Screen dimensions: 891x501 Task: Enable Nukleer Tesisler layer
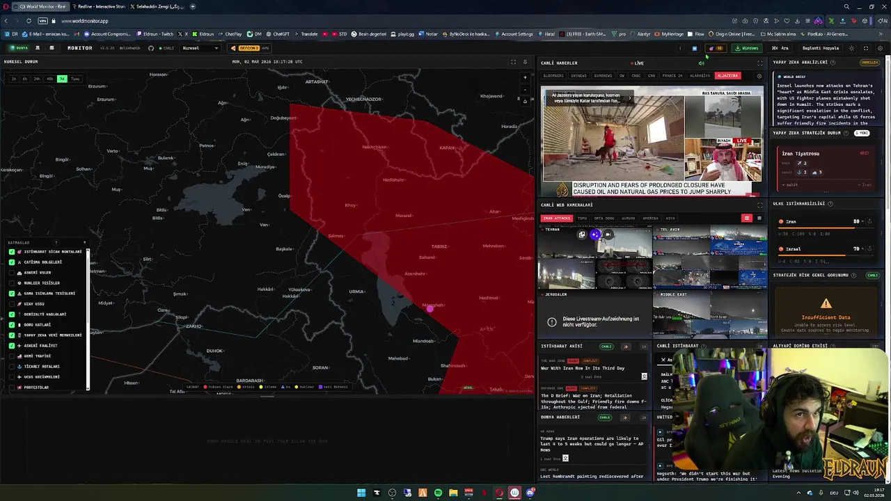point(12,283)
